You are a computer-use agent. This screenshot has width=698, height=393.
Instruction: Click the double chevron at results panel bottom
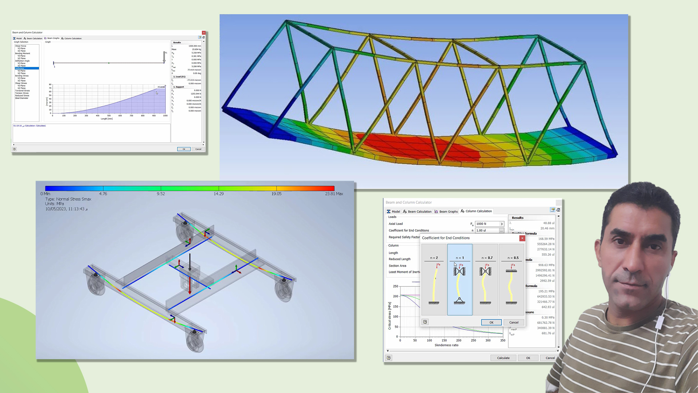pos(558,346)
